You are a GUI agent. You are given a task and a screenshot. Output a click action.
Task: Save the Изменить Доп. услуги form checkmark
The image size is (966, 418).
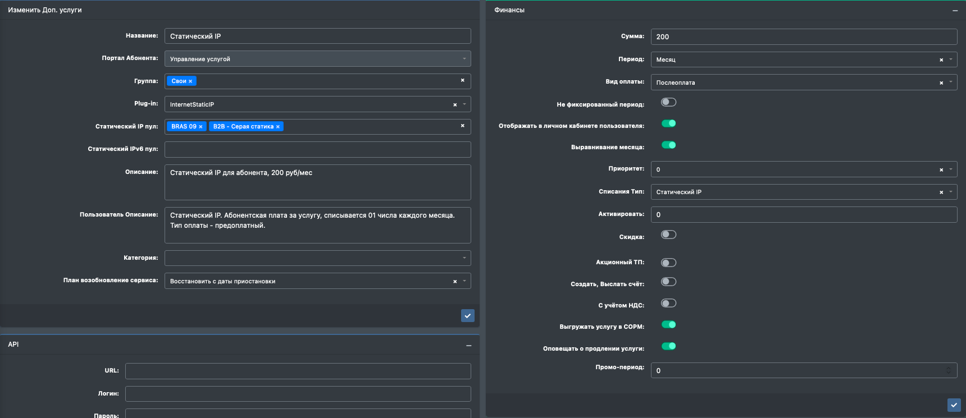coord(467,315)
